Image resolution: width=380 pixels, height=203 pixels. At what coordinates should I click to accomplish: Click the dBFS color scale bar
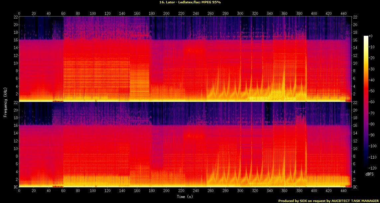(366, 103)
